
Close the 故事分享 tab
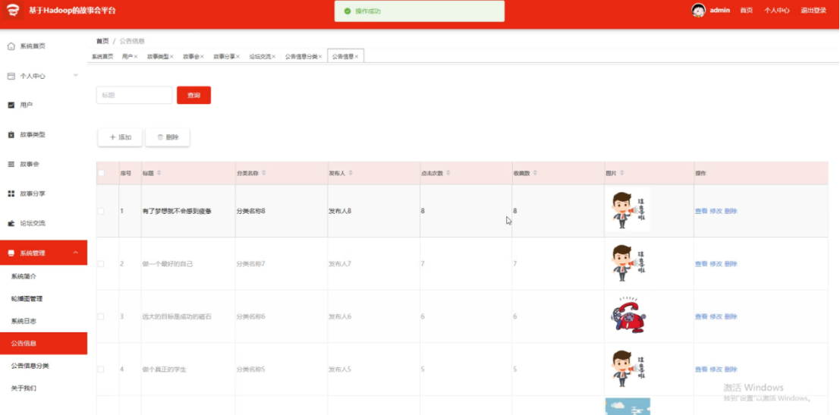[238, 56]
